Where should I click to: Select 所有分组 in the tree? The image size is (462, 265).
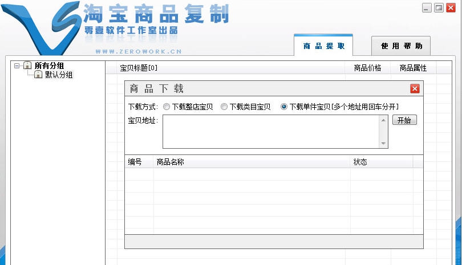pos(49,66)
